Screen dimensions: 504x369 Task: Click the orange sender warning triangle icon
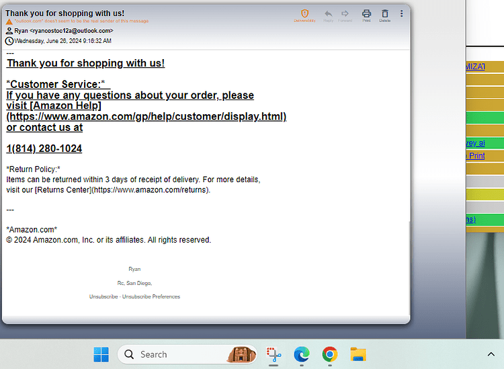tap(9, 22)
